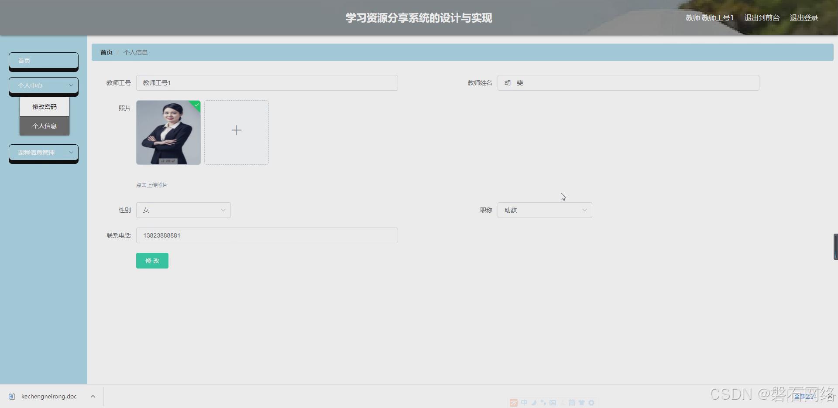Expand the 课程信息管理 sidebar menu
Image resolution: width=838 pixels, height=408 pixels.
click(x=43, y=153)
